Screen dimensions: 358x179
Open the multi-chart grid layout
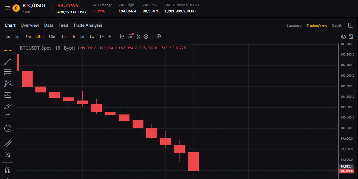351,25
